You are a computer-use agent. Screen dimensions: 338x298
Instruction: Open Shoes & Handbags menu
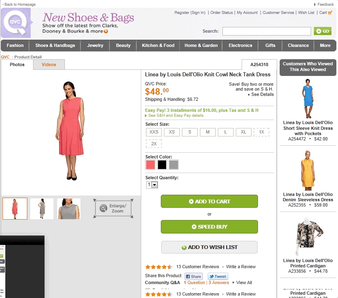[x=55, y=45]
